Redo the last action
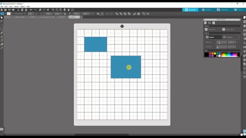 [35, 10]
